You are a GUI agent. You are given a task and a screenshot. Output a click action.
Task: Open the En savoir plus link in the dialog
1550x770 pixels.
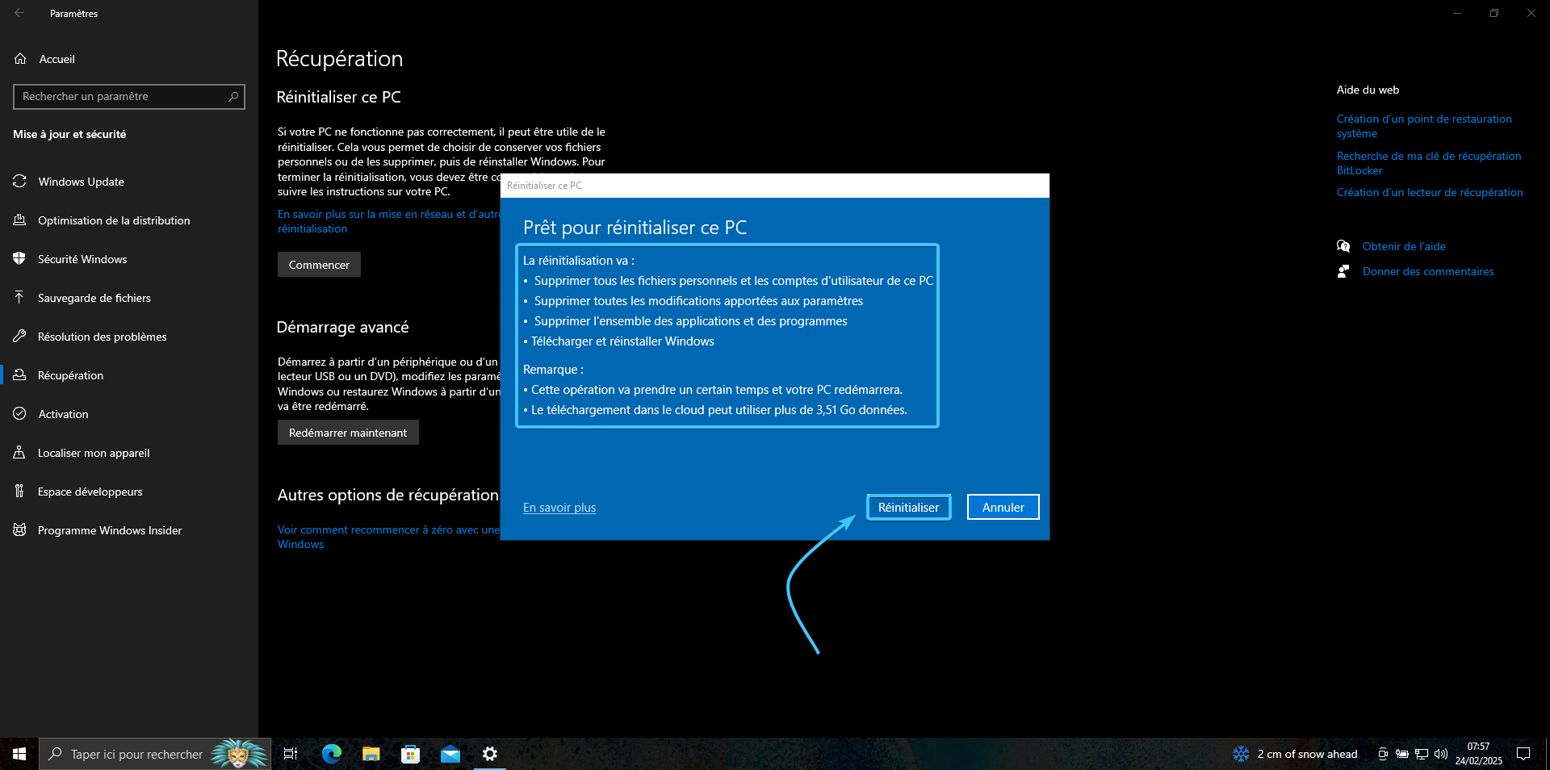tap(559, 508)
